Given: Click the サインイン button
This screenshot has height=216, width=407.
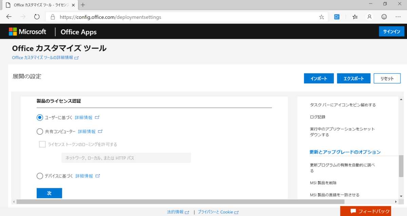Looking at the screenshot, I should coord(392,31).
